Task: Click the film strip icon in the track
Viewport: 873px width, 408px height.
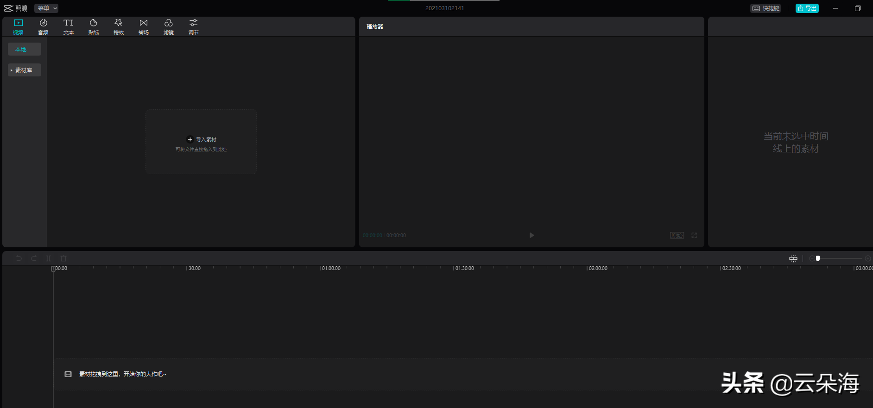Action: 68,374
